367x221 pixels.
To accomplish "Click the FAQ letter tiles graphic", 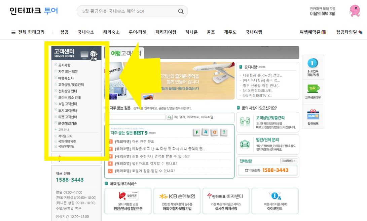I will tap(210, 132).
